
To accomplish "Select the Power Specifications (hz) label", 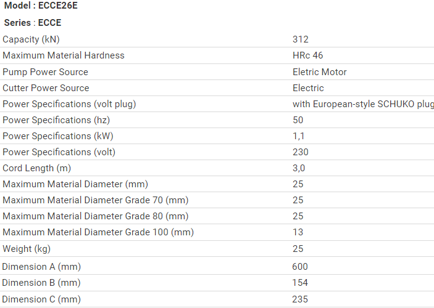I will 56,120.
